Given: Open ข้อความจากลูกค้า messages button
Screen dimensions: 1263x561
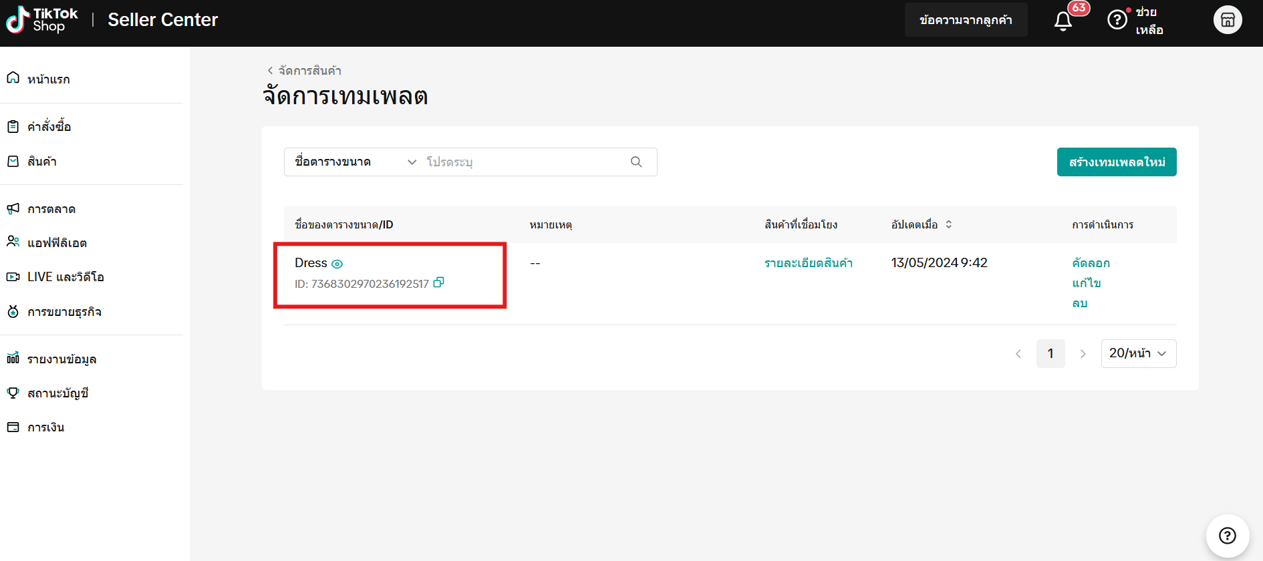Looking at the screenshot, I should point(965,20).
